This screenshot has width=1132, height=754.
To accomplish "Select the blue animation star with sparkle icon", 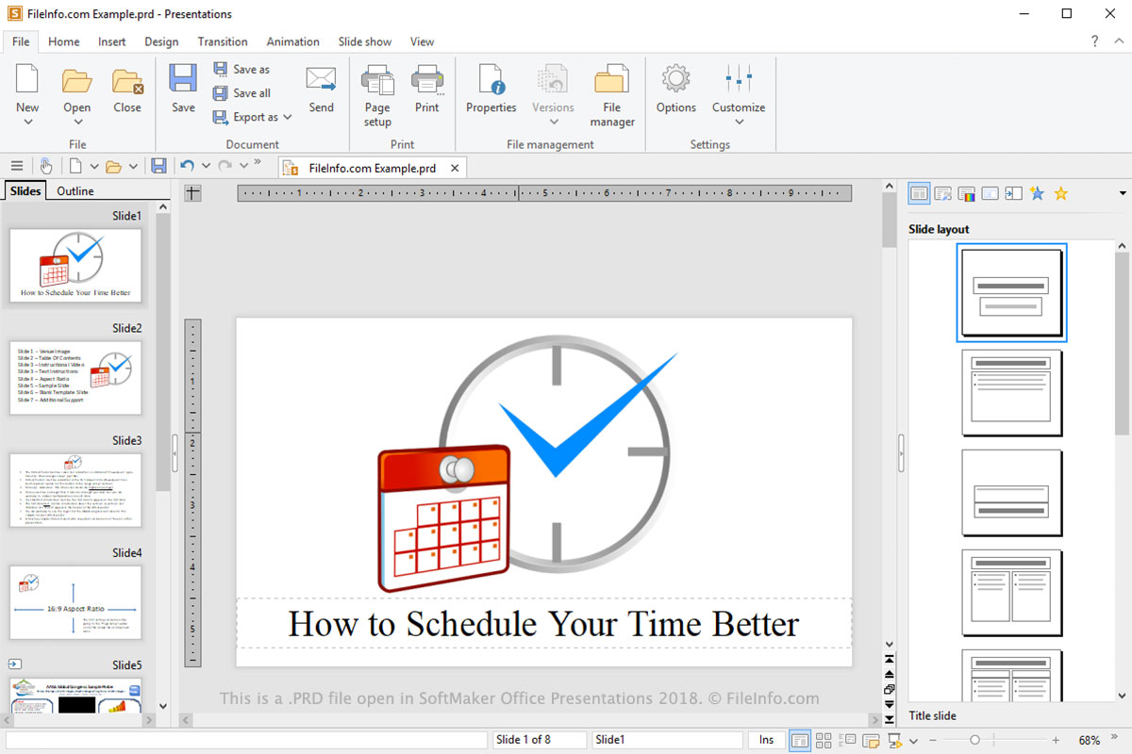I will click(x=1037, y=193).
